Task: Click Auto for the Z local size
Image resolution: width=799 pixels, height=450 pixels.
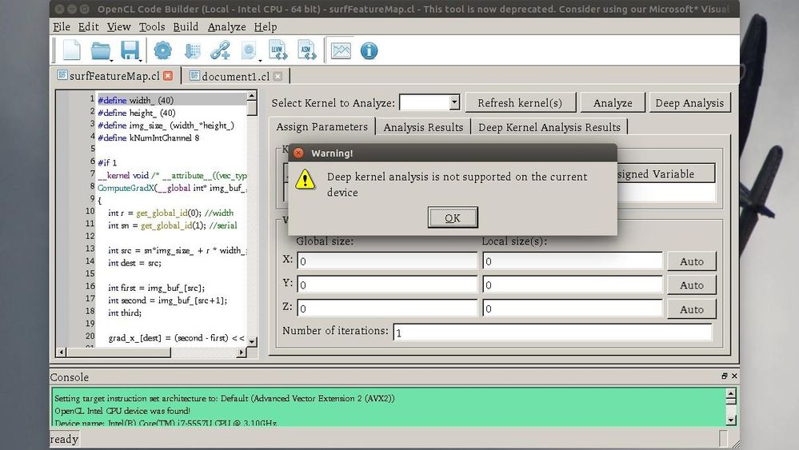Action: (x=692, y=309)
